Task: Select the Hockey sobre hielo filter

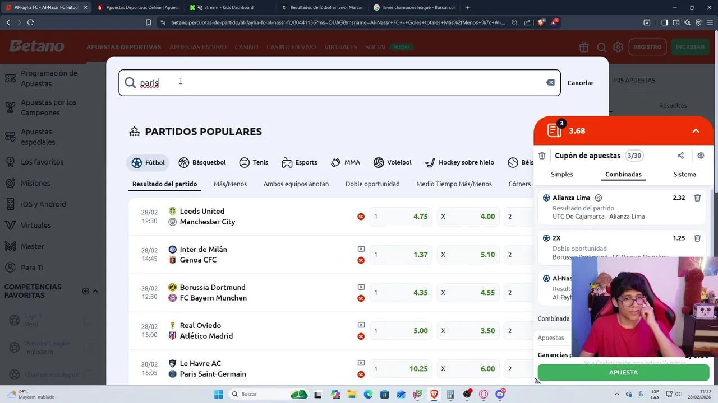Action: 459,162
